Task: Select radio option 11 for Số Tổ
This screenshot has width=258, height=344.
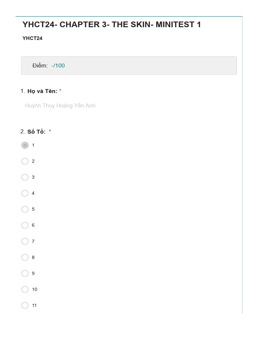Action: (x=25, y=305)
